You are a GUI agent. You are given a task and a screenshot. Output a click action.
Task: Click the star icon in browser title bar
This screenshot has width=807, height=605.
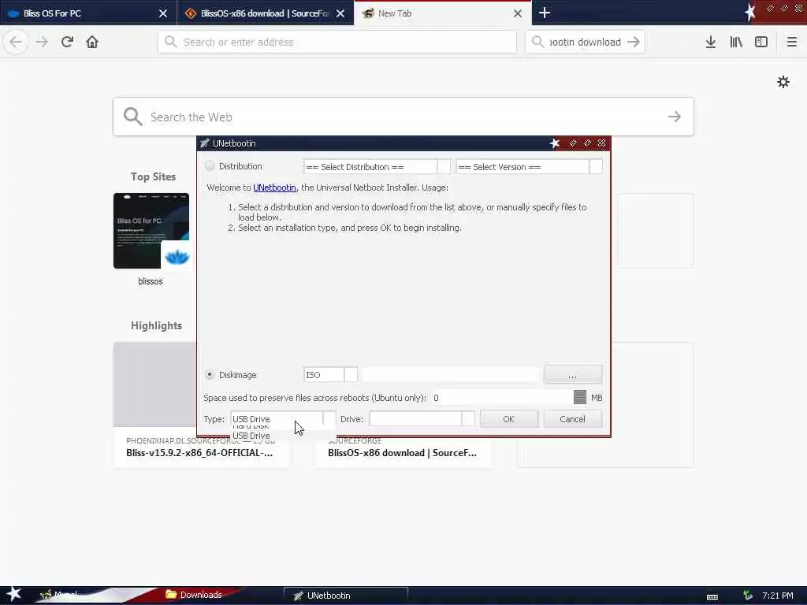click(x=750, y=11)
